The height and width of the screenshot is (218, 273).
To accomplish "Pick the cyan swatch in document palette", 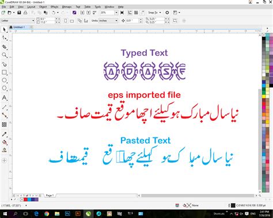I will tap(29, 200).
